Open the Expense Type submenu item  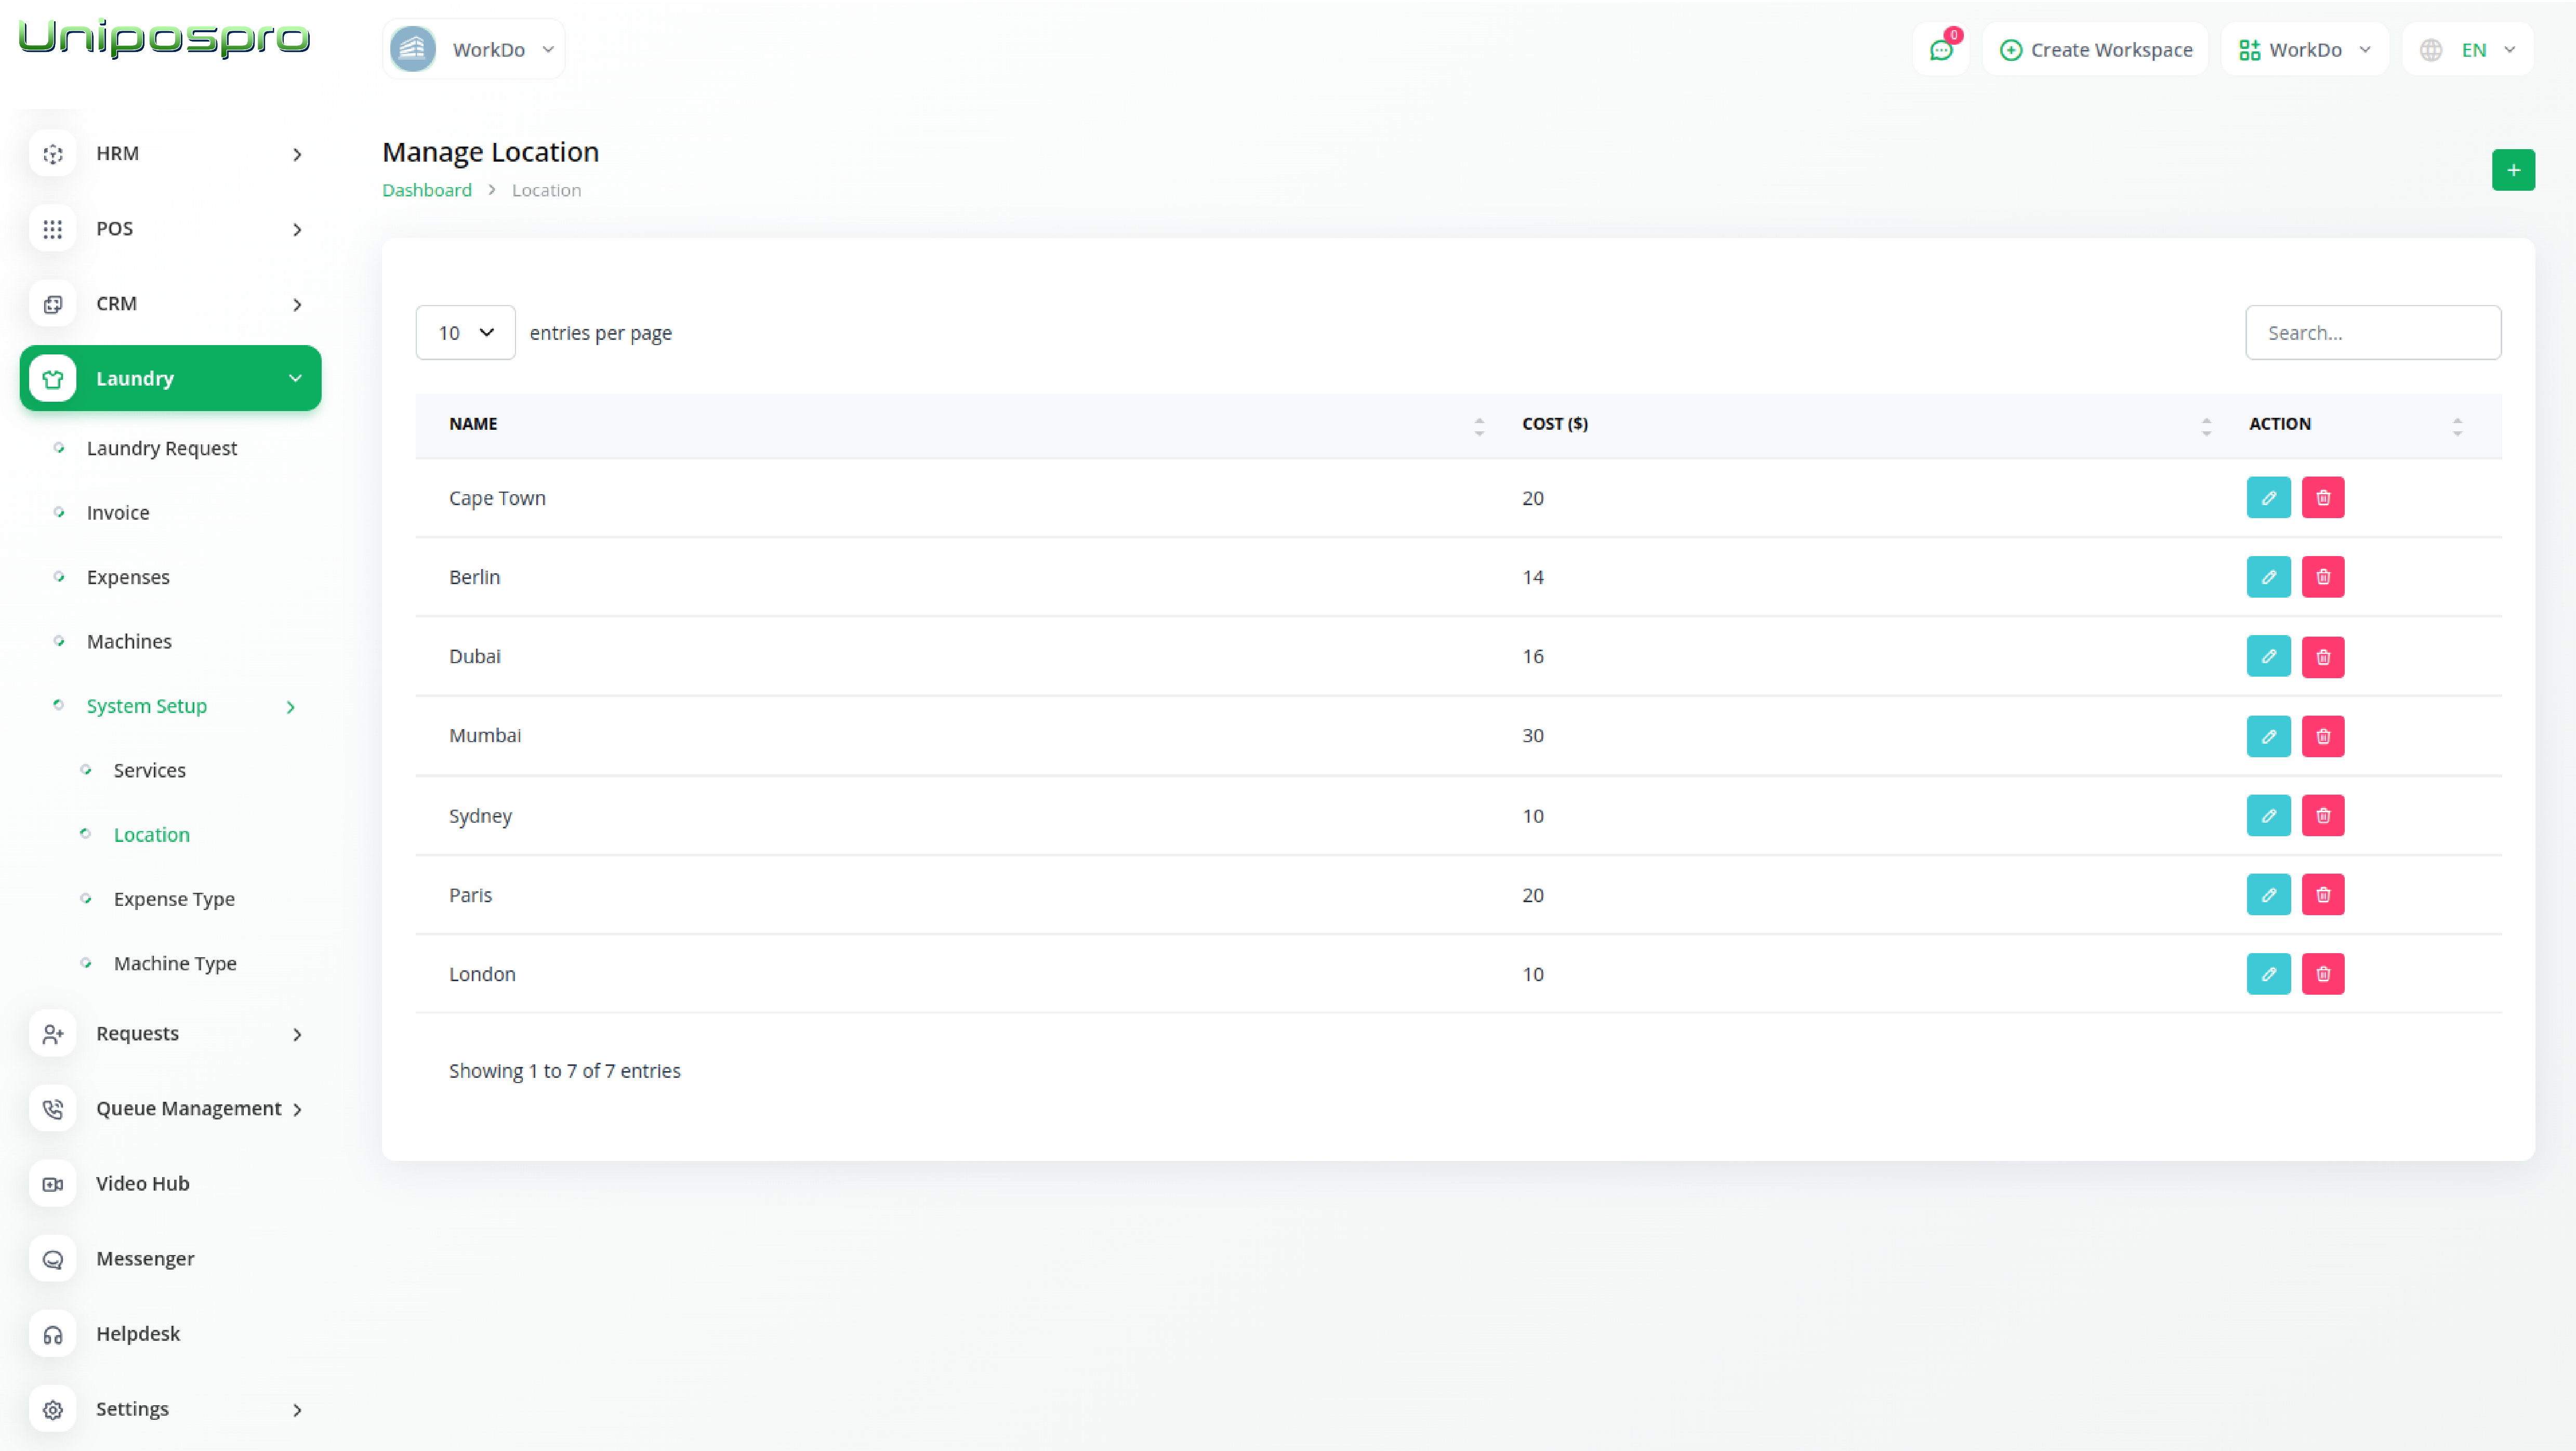174,899
